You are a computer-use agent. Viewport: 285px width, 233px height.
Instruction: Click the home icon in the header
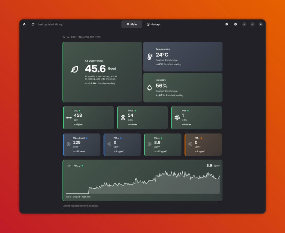click(24, 24)
